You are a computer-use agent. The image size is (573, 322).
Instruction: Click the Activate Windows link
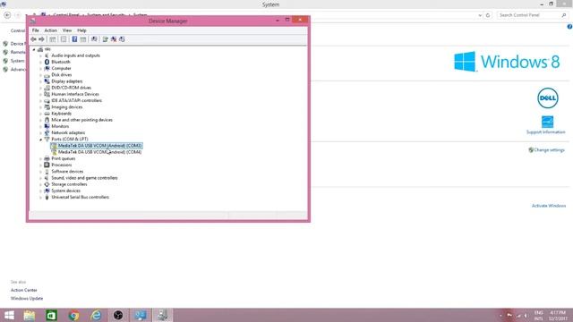pos(549,206)
